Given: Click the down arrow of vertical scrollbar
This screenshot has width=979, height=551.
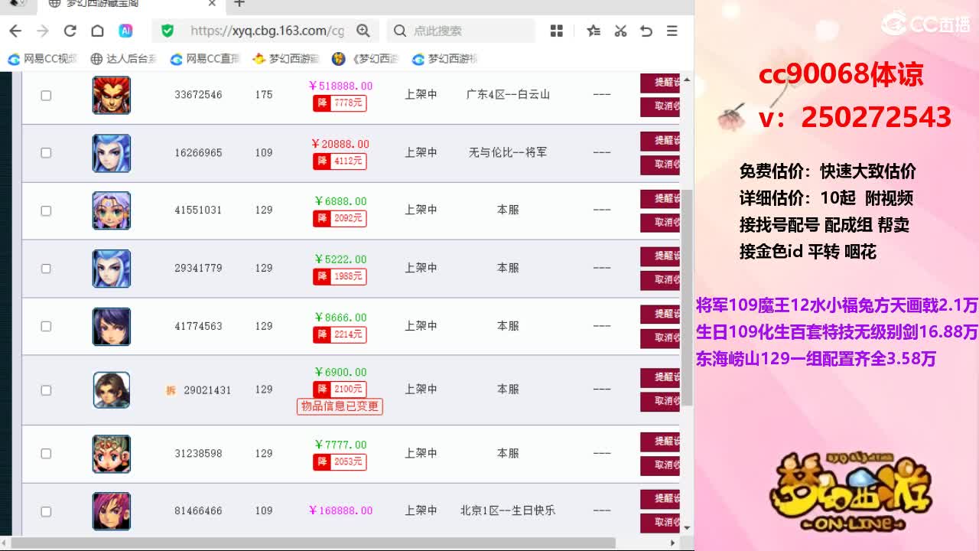Looking at the screenshot, I should click(x=687, y=527).
